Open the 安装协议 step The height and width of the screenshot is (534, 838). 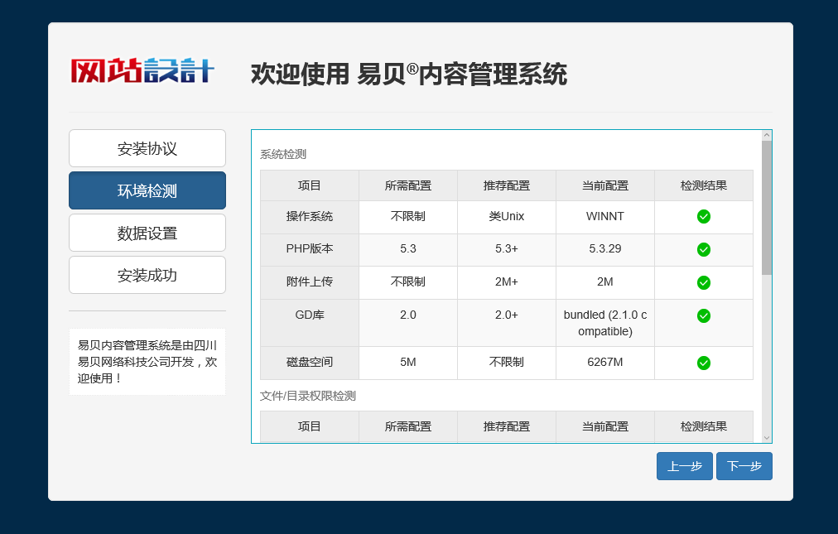tap(147, 149)
